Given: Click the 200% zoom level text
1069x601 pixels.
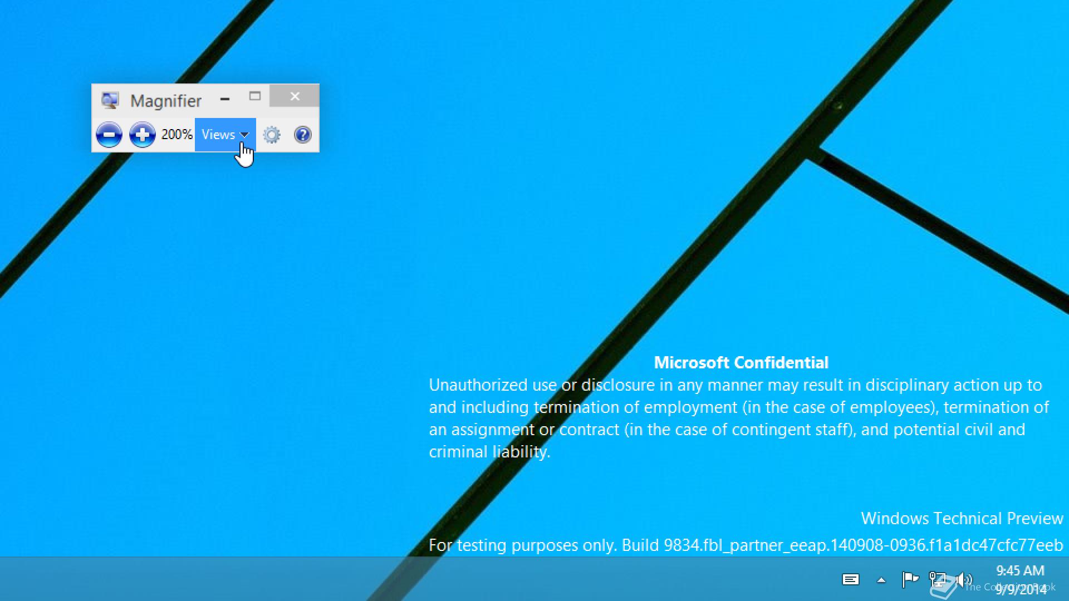Looking at the screenshot, I should coord(176,135).
